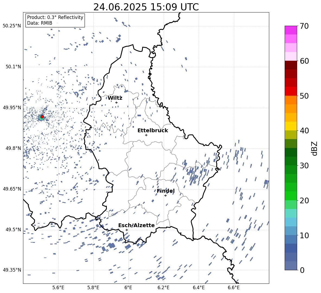Click the colorbar tick label 60
The width and height of the screenshot is (321, 293).
(304, 61)
